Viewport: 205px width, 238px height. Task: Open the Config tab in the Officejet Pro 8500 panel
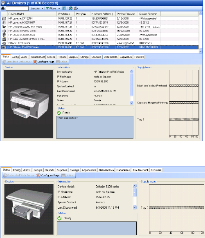click(x=15, y=57)
